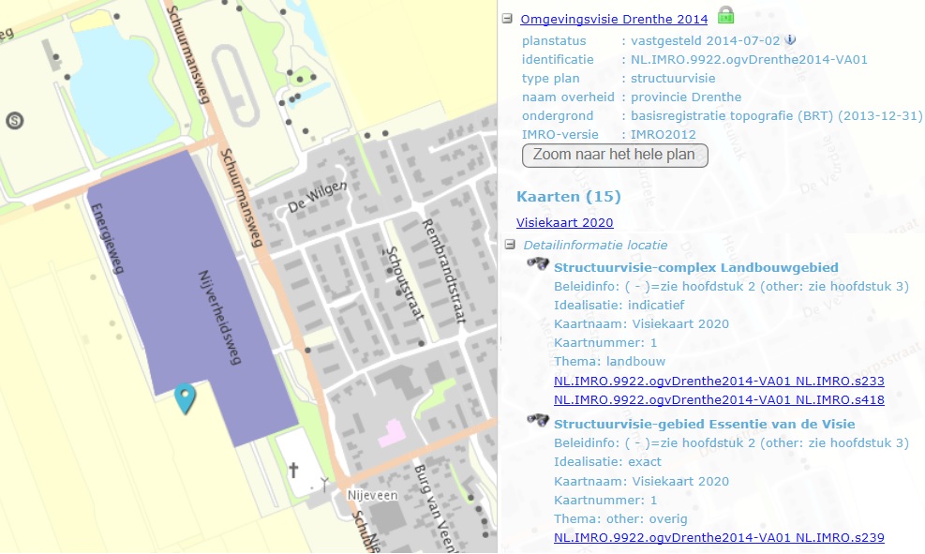Click the blue location pin on map
Viewport: 925px width, 554px height.
pos(186,398)
